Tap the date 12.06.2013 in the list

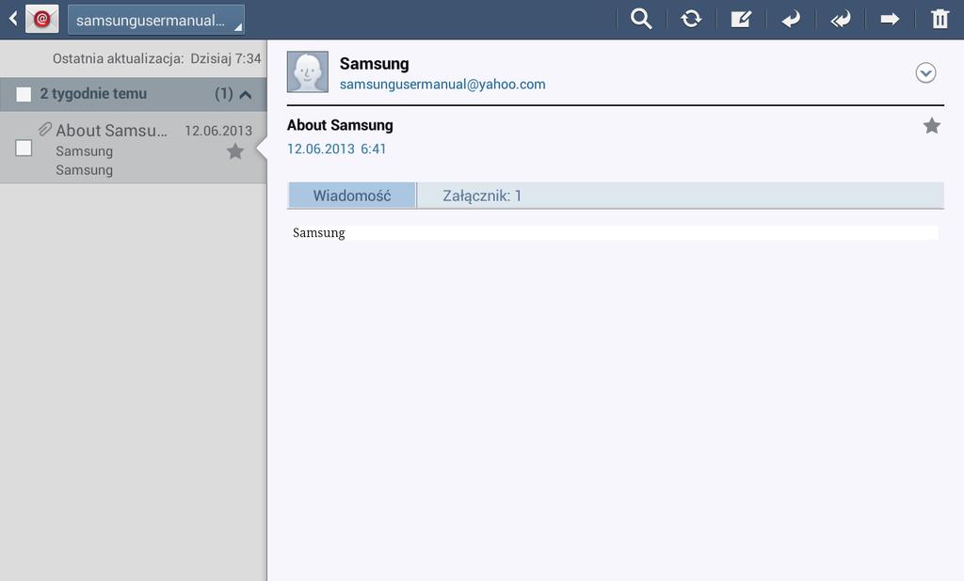[x=218, y=131]
